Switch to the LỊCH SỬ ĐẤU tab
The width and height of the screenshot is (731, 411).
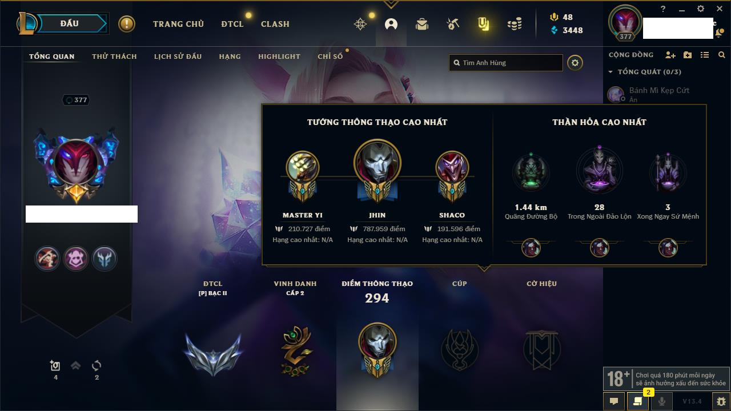(178, 57)
